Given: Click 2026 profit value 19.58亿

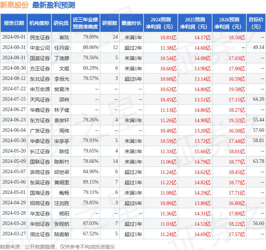Looking at the screenshot, I should [237, 89].
